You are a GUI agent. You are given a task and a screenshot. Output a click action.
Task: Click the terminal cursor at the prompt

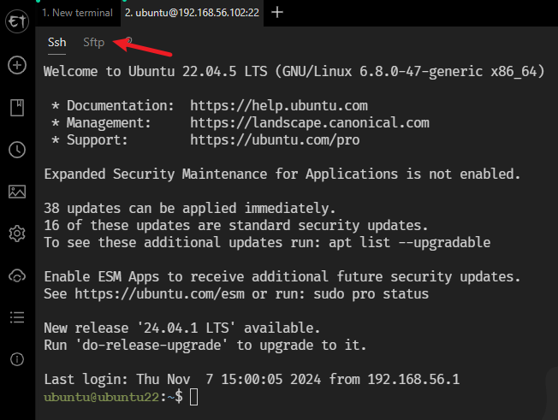[194, 397]
